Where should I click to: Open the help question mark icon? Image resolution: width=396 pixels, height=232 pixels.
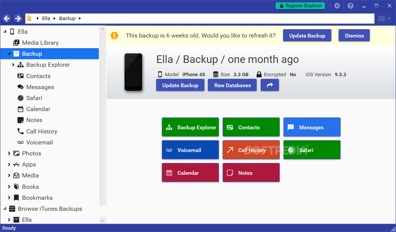[x=350, y=6]
